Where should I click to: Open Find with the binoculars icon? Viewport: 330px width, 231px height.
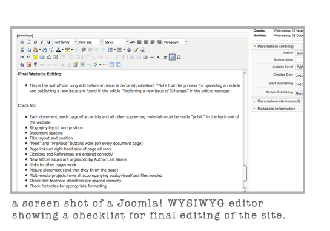pyautogui.click(x=45, y=50)
